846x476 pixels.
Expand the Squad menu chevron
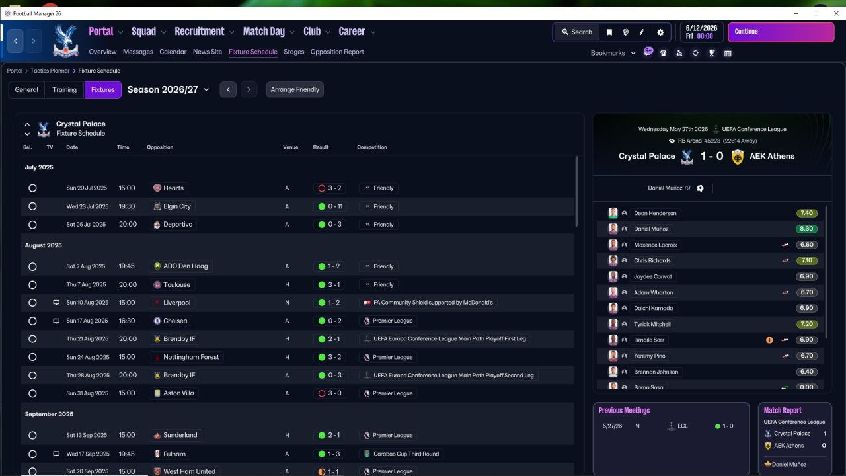click(x=163, y=32)
